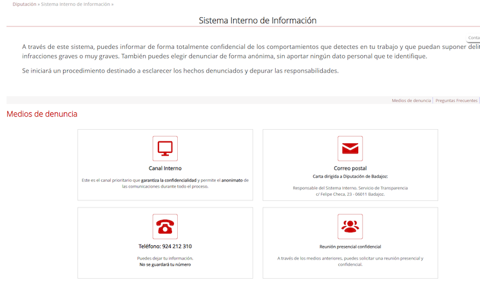Click the red group meeting icon
This screenshot has height=289, width=480.
pyautogui.click(x=350, y=226)
